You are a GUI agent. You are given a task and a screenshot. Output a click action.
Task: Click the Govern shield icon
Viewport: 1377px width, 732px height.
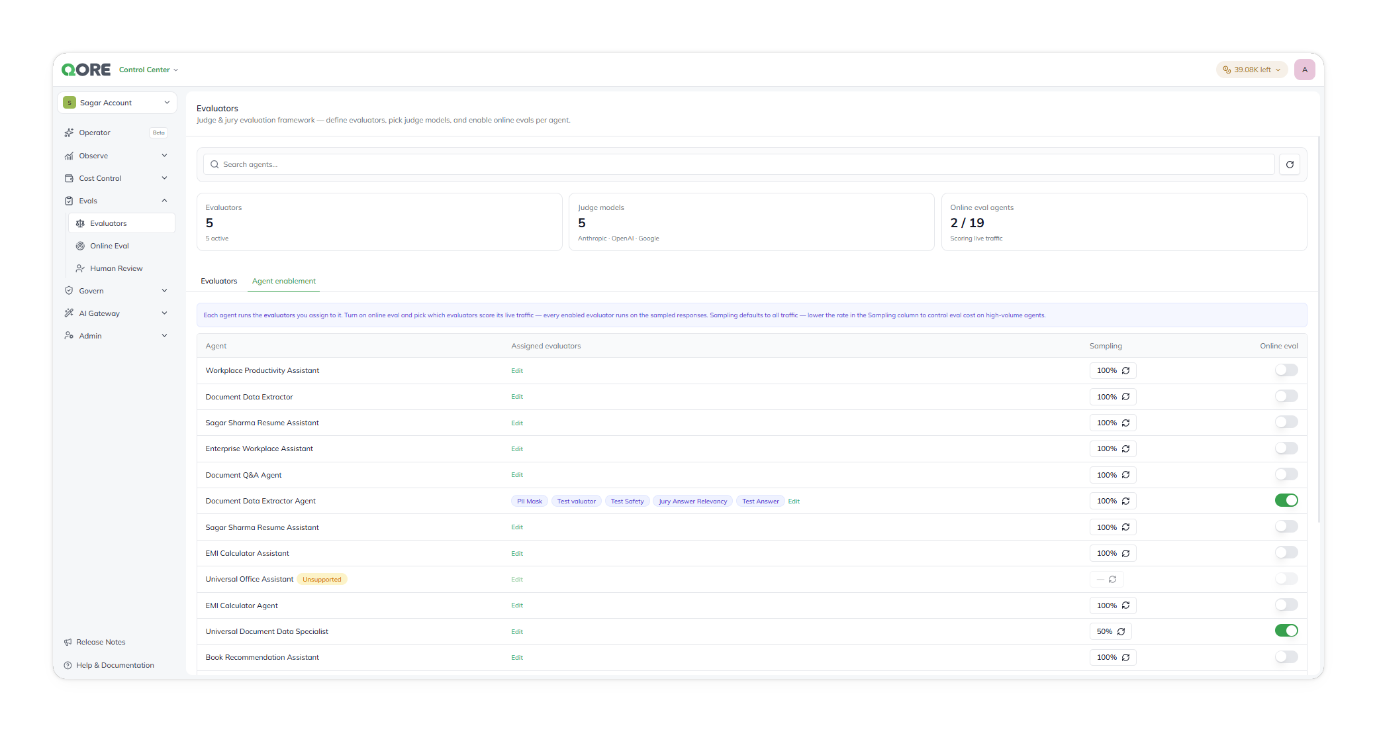(x=69, y=291)
